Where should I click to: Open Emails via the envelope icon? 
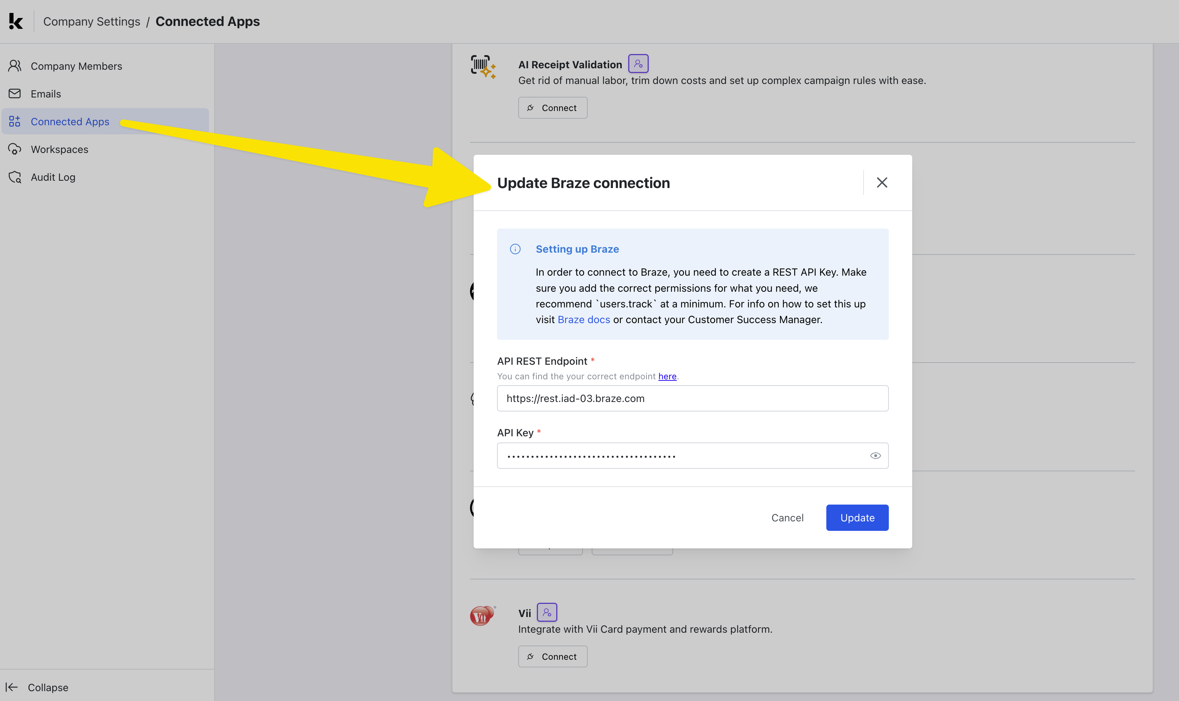tap(15, 93)
